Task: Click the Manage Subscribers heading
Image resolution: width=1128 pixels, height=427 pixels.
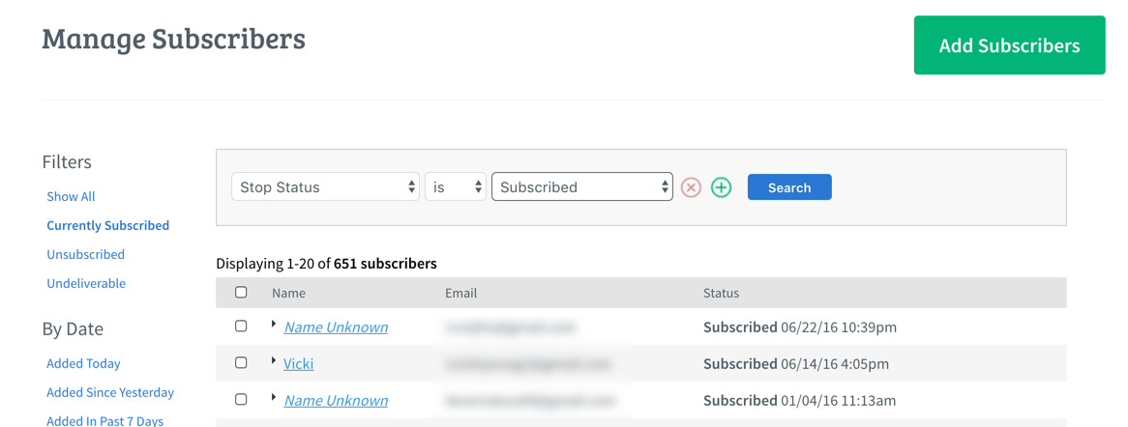Action: pyautogui.click(x=173, y=39)
